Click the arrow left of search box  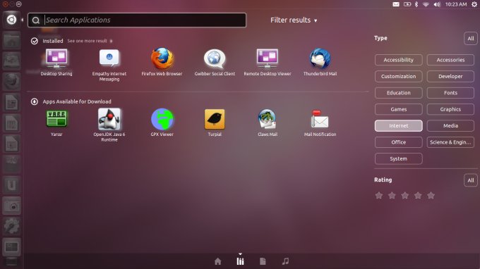(23, 20)
